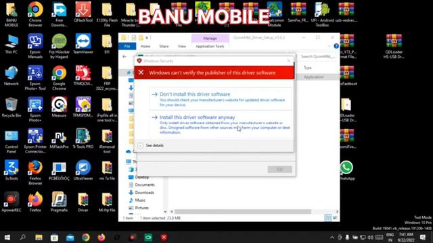Open Network desktop icon
This screenshot has height=243, width=433.
pos(12,76)
